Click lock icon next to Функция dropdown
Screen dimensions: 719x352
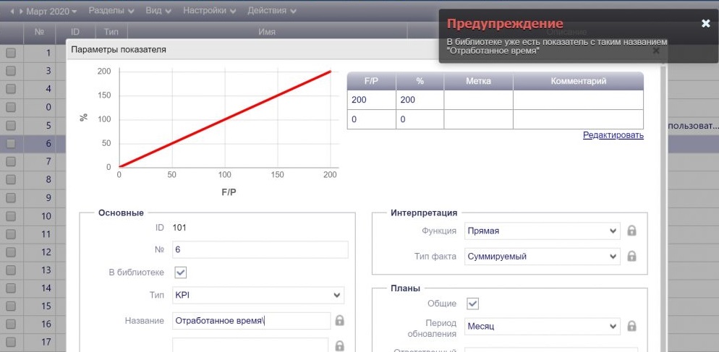click(x=631, y=231)
